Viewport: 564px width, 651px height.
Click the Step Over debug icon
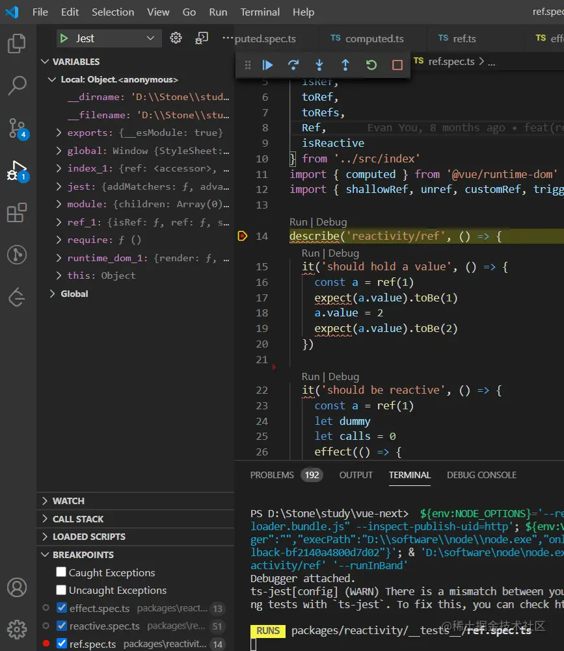coord(293,65)
